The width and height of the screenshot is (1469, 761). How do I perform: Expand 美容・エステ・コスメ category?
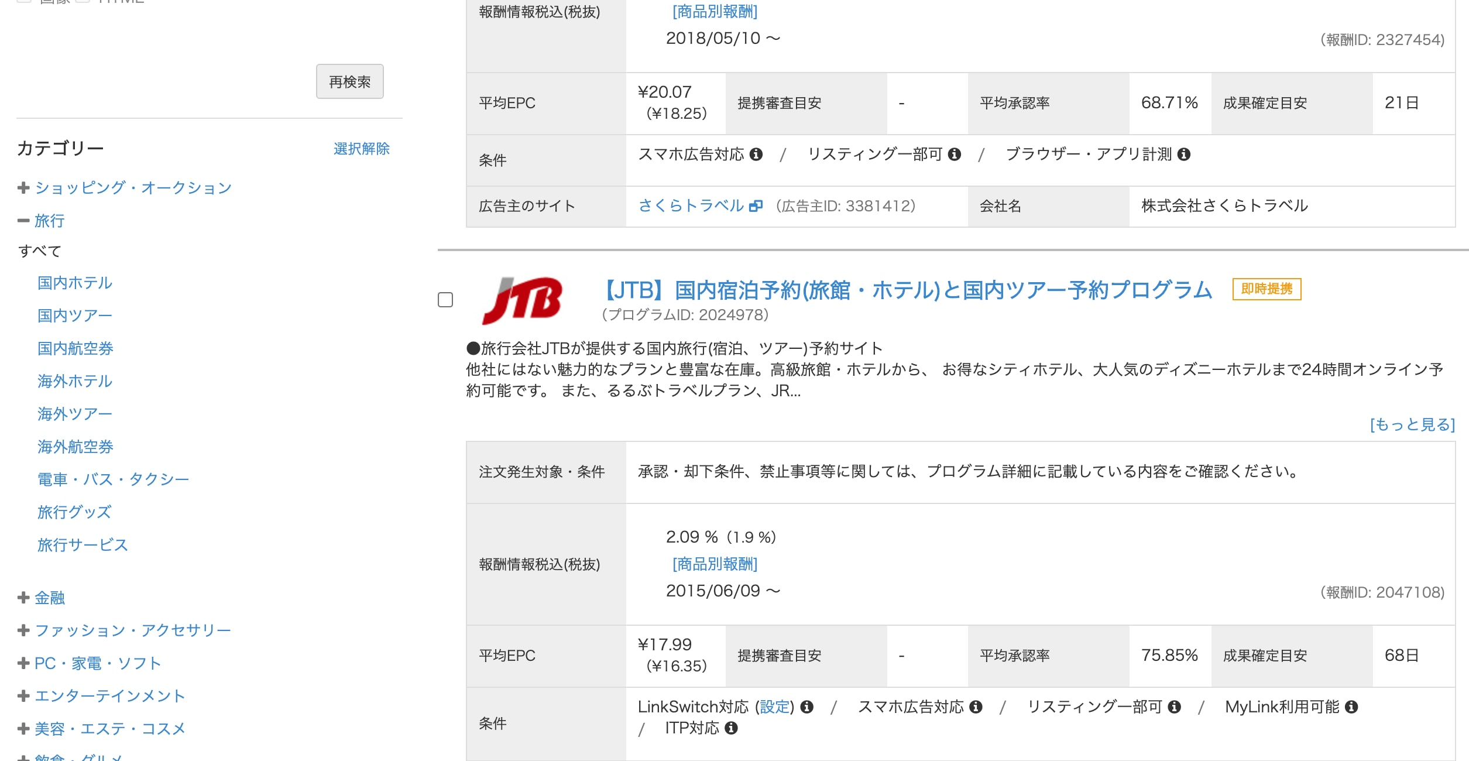pos(23,728)
